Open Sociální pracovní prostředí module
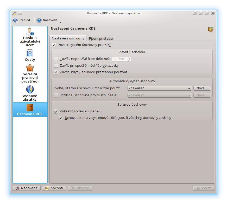This screenshot has width=227, height=204. 30,73
